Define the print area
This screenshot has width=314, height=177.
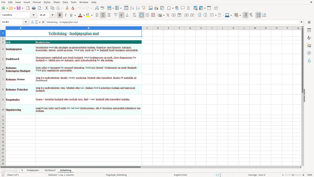coord(195,8)
